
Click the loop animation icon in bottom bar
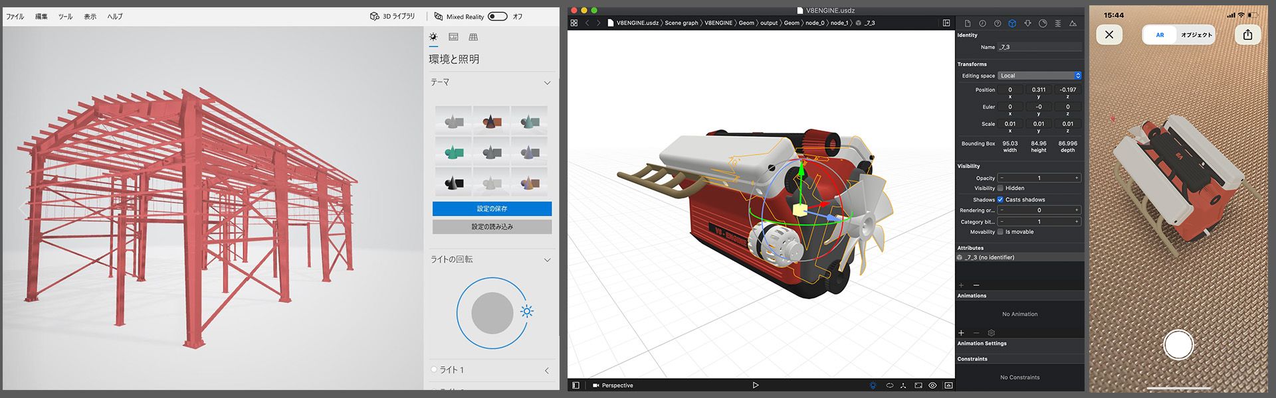tap(889, 385)
